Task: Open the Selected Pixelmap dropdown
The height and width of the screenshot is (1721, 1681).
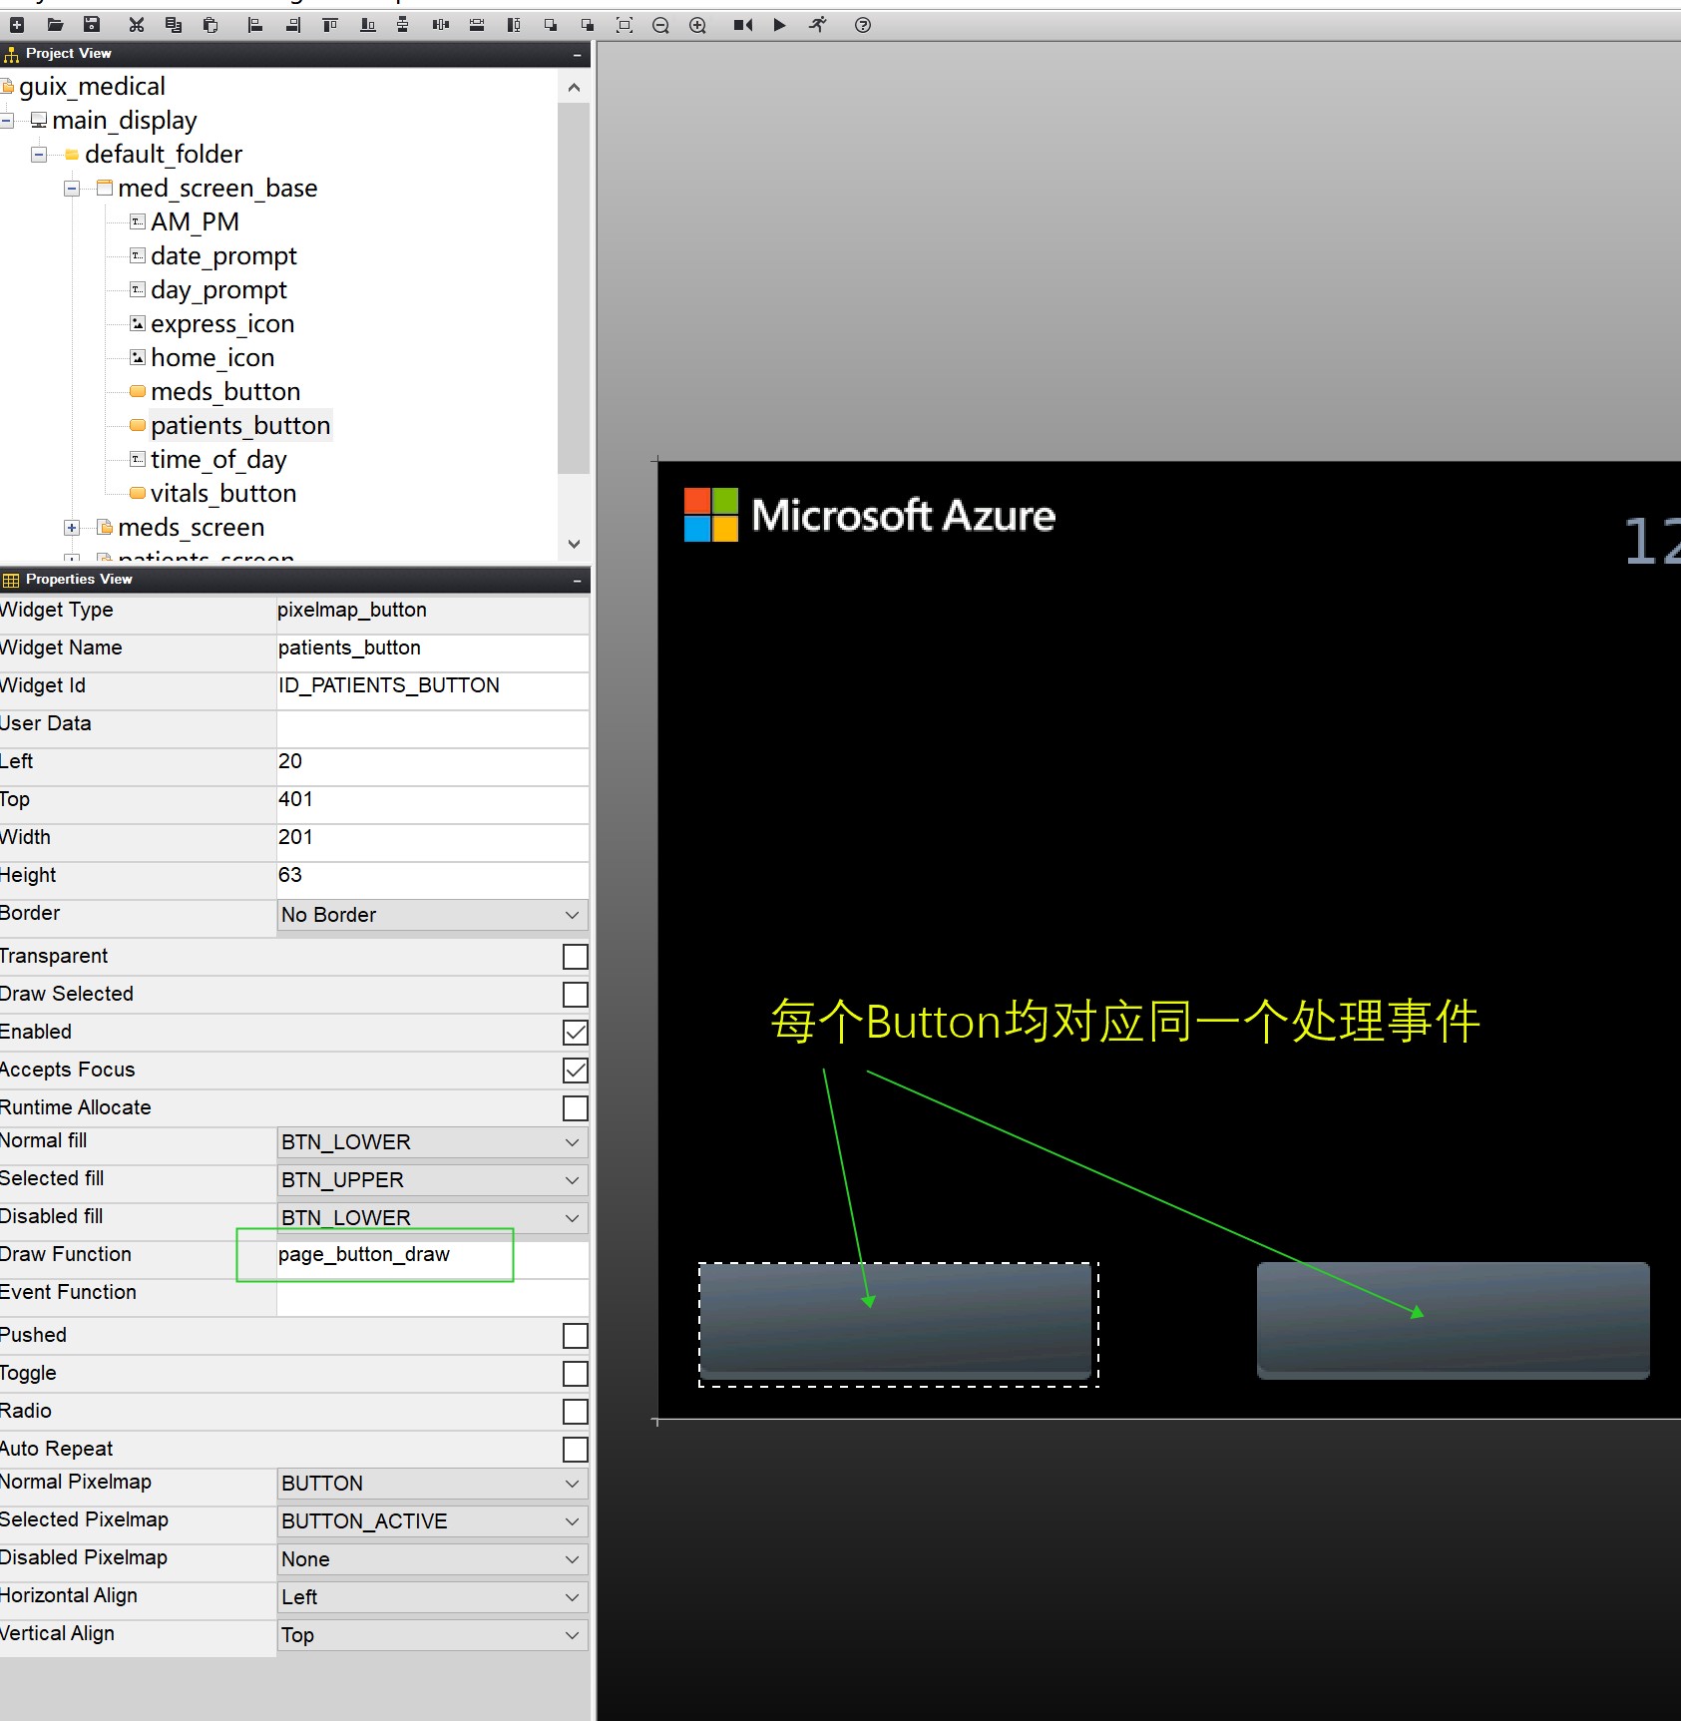Action: click(432, 1521)
